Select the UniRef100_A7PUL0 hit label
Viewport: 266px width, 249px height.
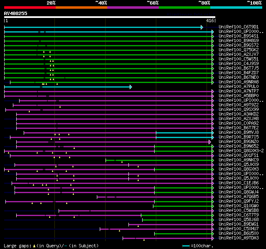point(239,87)
